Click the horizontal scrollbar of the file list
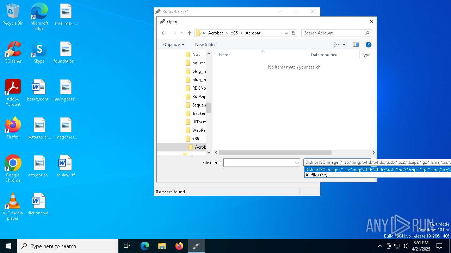This screenshot has width=451, height=253. [275, 153]
